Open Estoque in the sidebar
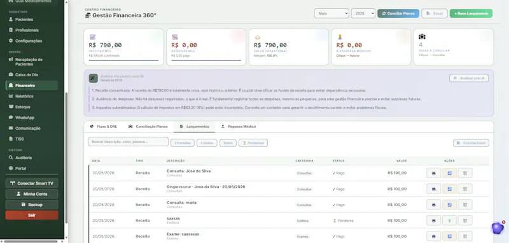Screen dimensions: 509x243 pos(31,107)
